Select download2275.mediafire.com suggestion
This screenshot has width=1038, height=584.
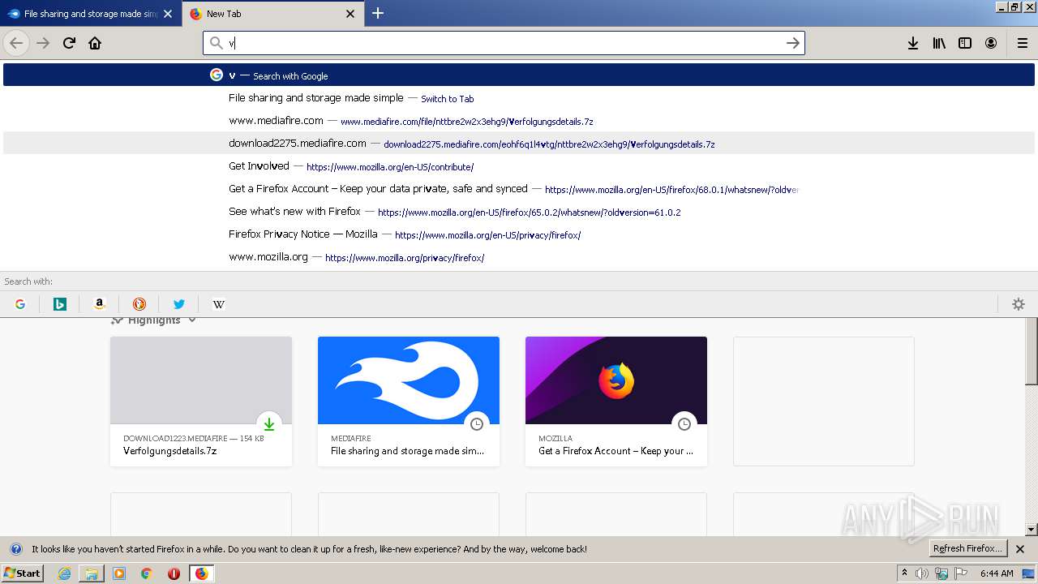pos(519,144)
